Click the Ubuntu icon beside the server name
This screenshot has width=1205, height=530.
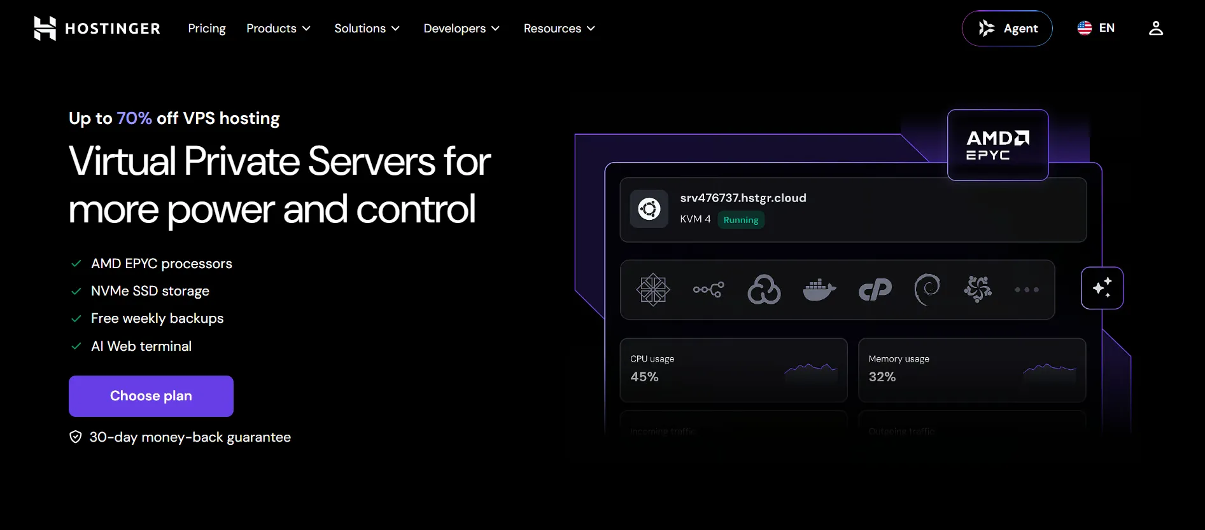tap(649, 208)
